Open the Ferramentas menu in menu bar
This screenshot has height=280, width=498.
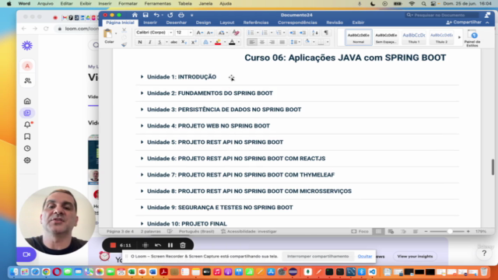(157, 3)
